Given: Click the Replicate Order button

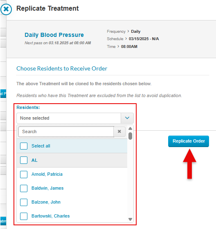Looking at the screenshot, I should 189,141.
